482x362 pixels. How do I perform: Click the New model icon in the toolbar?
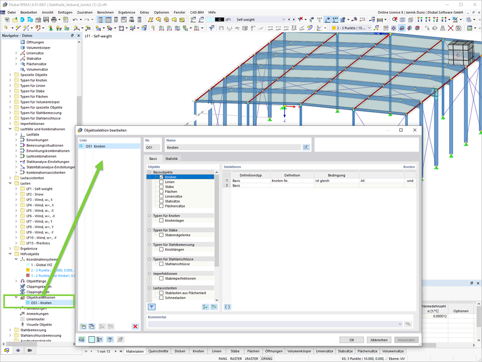point(7,19)
